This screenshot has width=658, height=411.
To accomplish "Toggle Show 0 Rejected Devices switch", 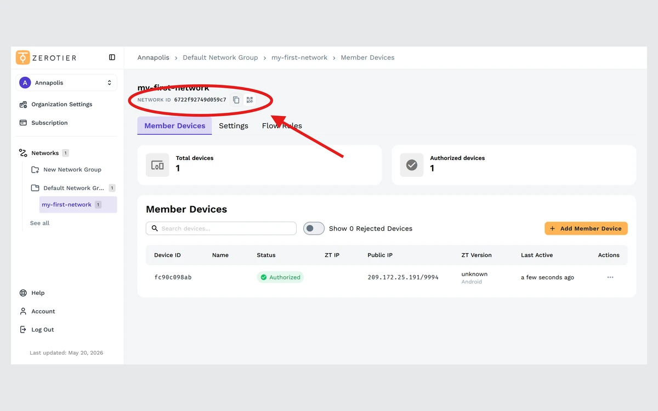I will click(x=314, y=229).
